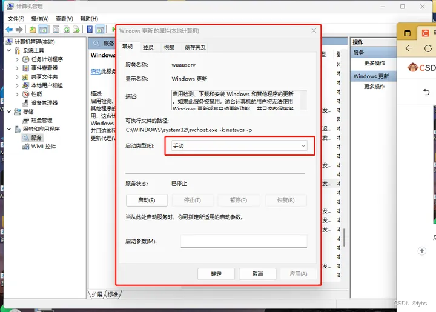Click the Back arrow in Computer Management toolbar
This screenshot has height=312, width=436.
[9, 29]
